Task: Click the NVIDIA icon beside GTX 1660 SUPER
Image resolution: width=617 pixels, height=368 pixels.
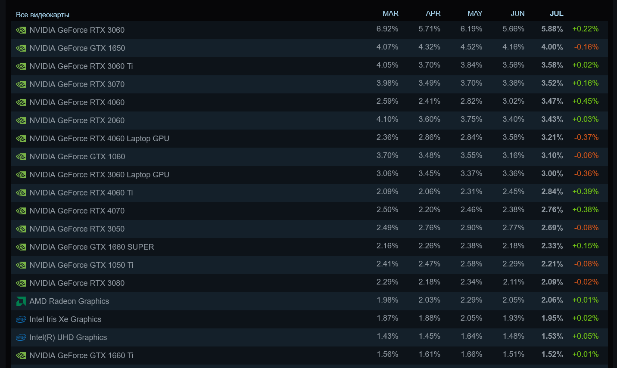Action: pos(21,247)
